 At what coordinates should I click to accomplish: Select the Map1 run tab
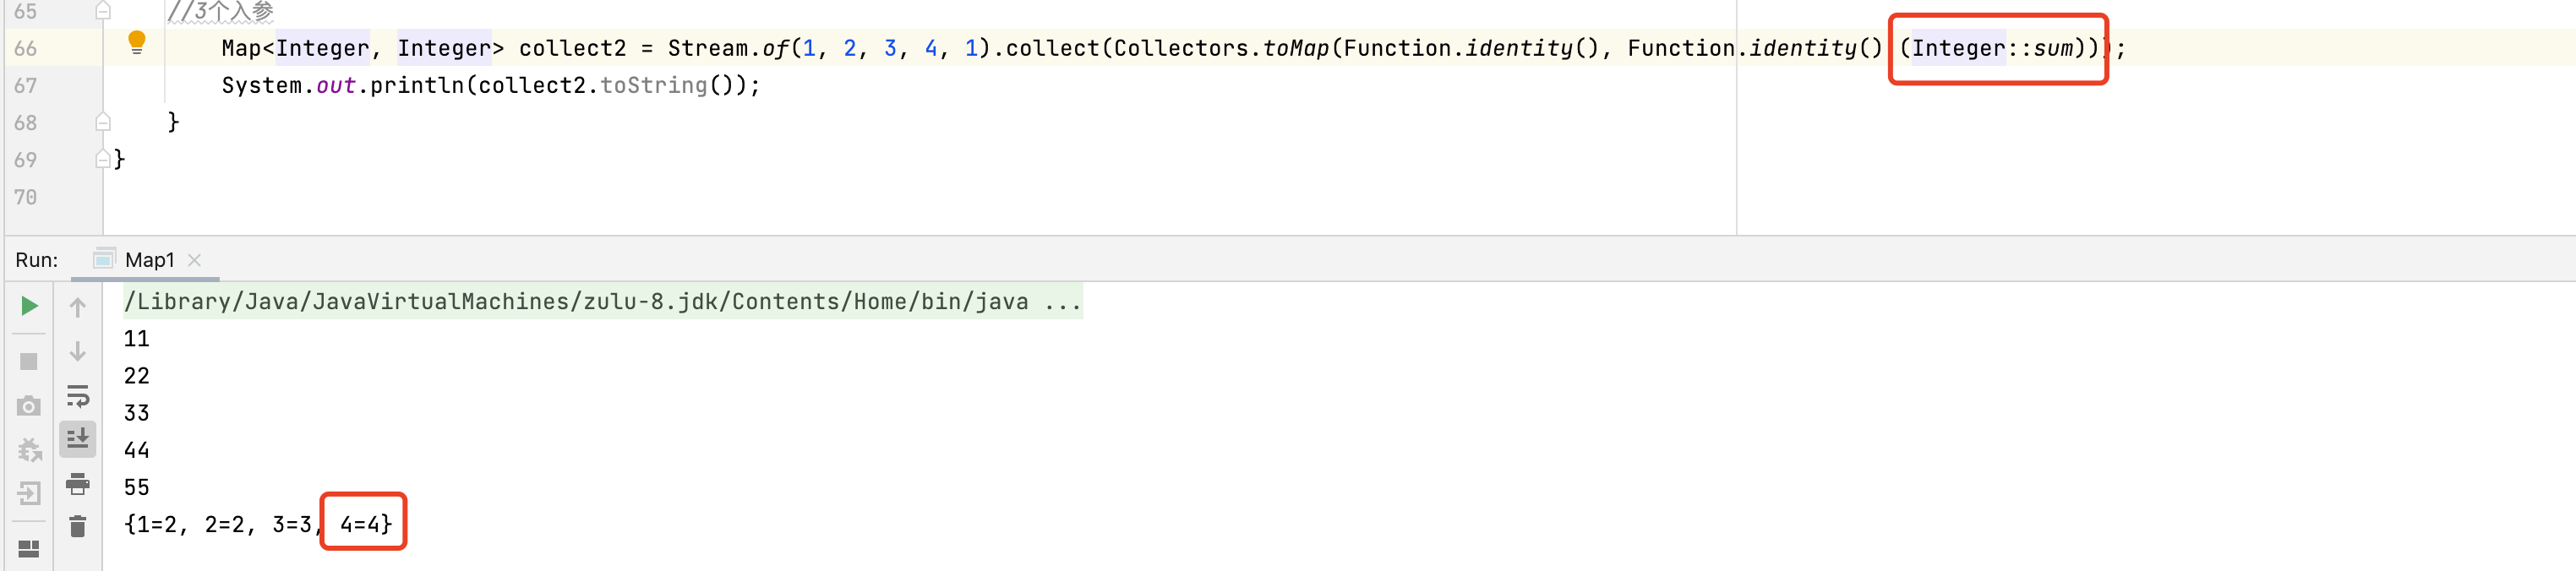click(x=149, y=260)
